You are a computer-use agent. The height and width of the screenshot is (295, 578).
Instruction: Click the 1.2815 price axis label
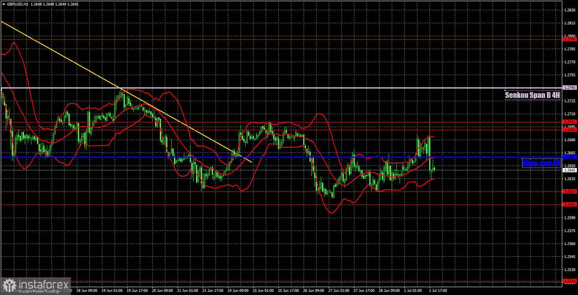[x=569, y=23]
